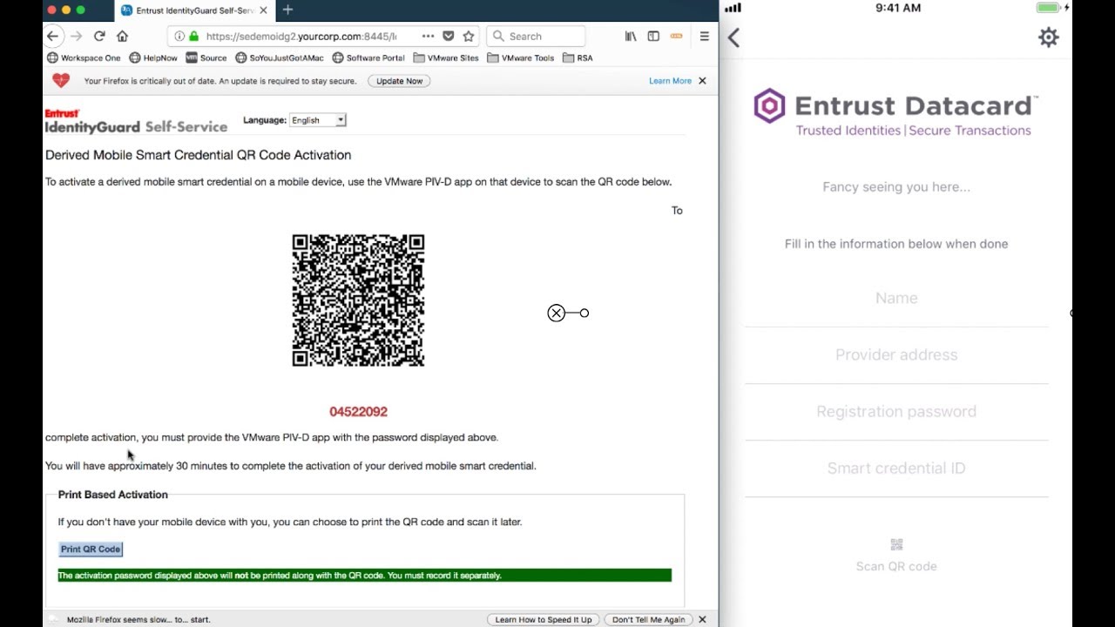Screen dimensions: 1115x627
Task: Toggle the Firefox sidebar view icon
Action: coord(653,37)
